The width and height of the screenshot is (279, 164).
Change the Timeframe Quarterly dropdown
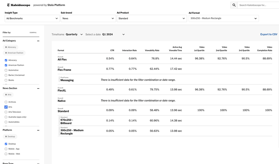[74, 35]
